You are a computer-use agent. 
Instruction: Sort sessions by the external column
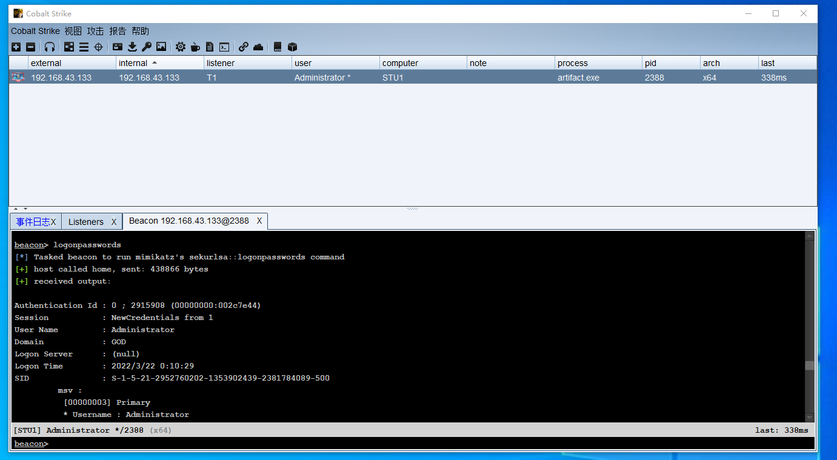(72, 63)
